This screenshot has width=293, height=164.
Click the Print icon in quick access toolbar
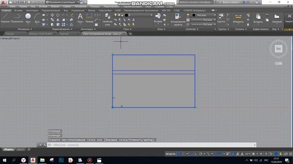click(x=29, y=2)
